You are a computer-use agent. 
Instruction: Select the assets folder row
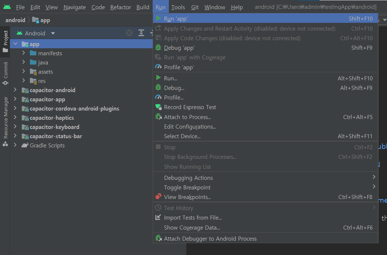coord(81,72)
